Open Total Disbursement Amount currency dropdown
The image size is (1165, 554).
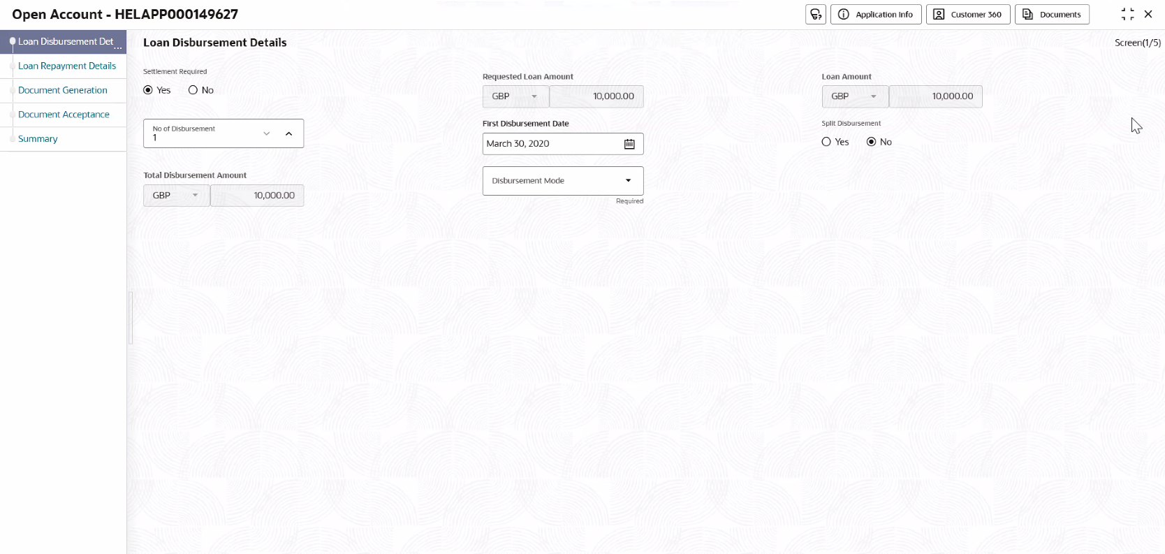[x=176, y=196]
